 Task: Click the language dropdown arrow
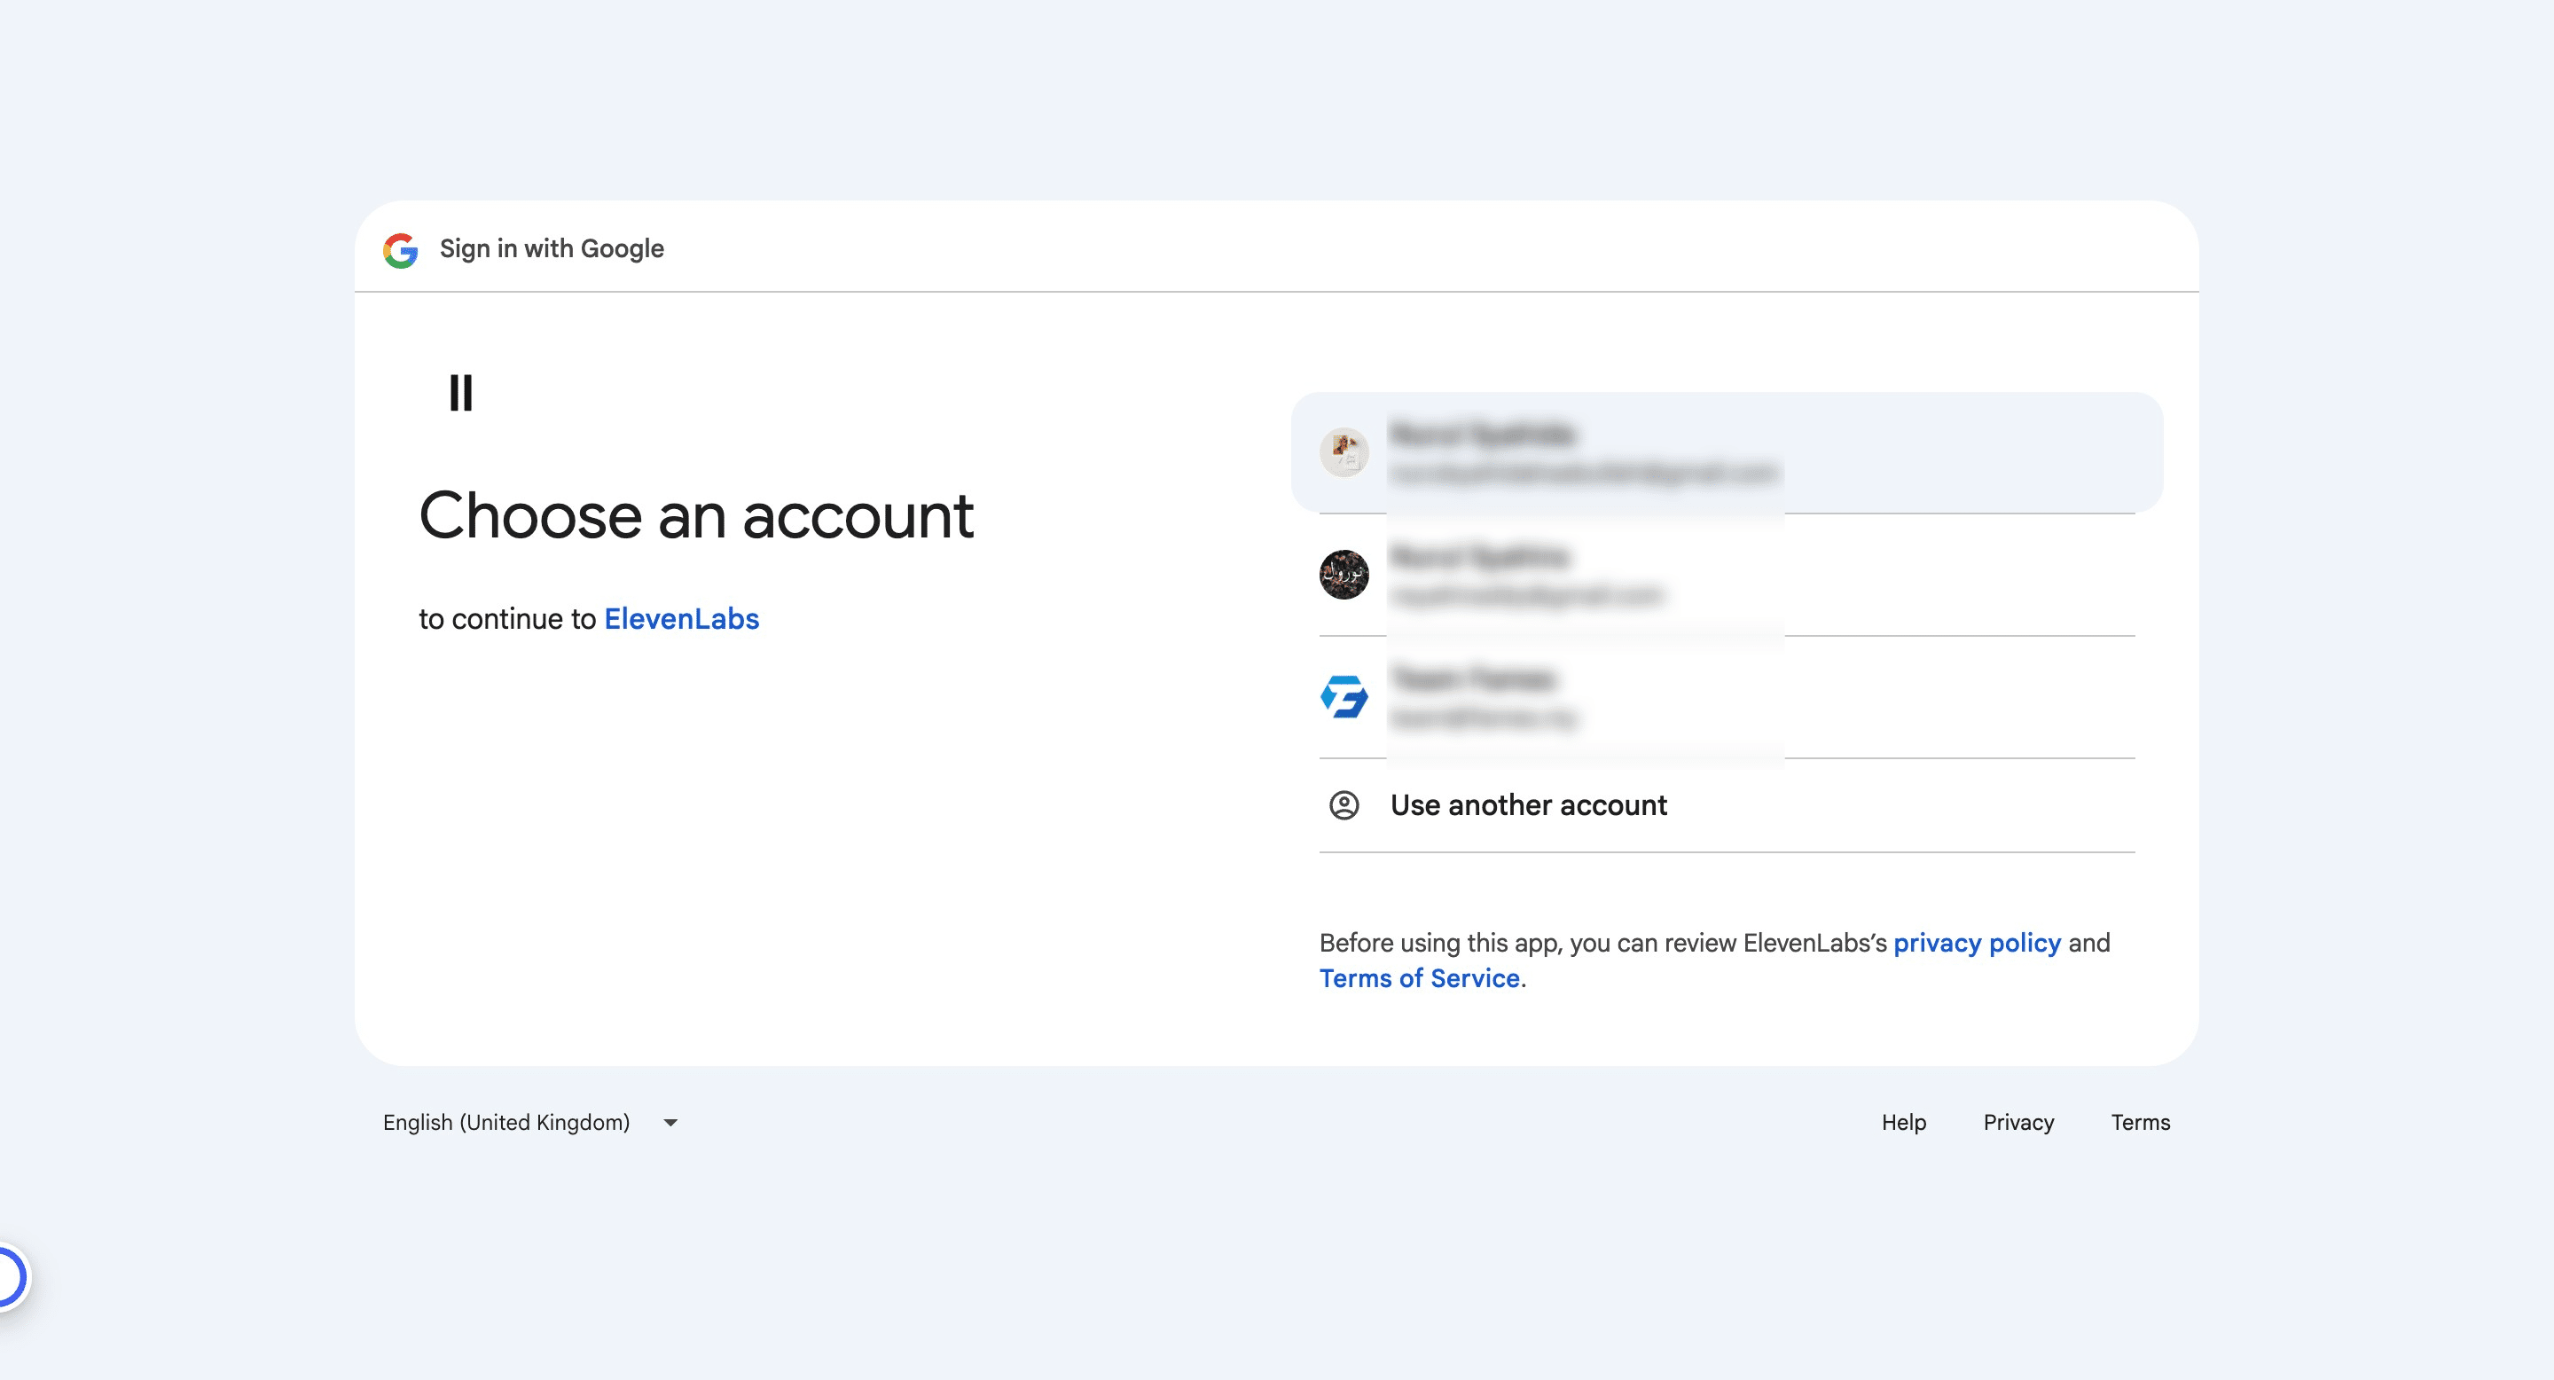pos(670,1122)
